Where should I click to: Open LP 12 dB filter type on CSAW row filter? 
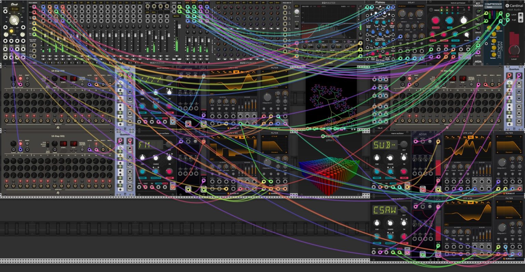pyautogui.click(x=509, y=202)
